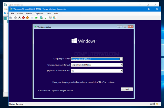Click back arrow in Hyper-V Manager

point(5,13)
